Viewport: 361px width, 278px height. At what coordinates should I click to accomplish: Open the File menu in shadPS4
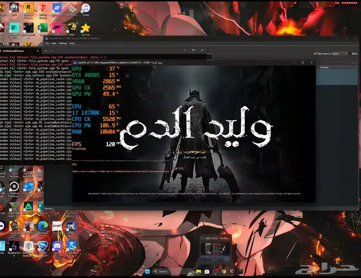(x=47, y=43)
